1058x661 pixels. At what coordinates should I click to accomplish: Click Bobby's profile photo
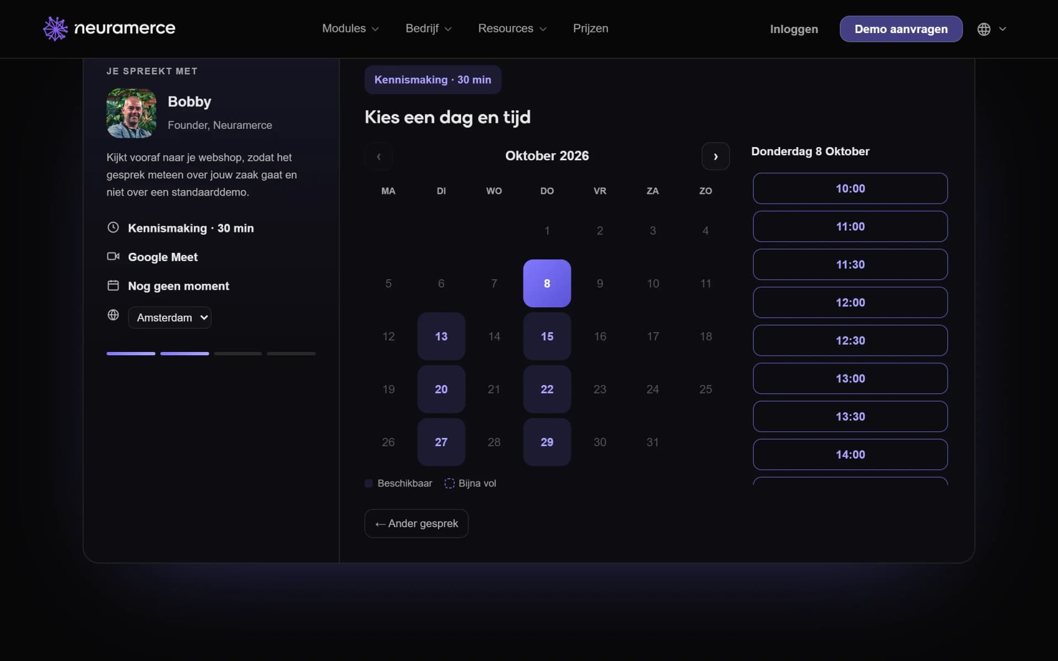[131, 113]
